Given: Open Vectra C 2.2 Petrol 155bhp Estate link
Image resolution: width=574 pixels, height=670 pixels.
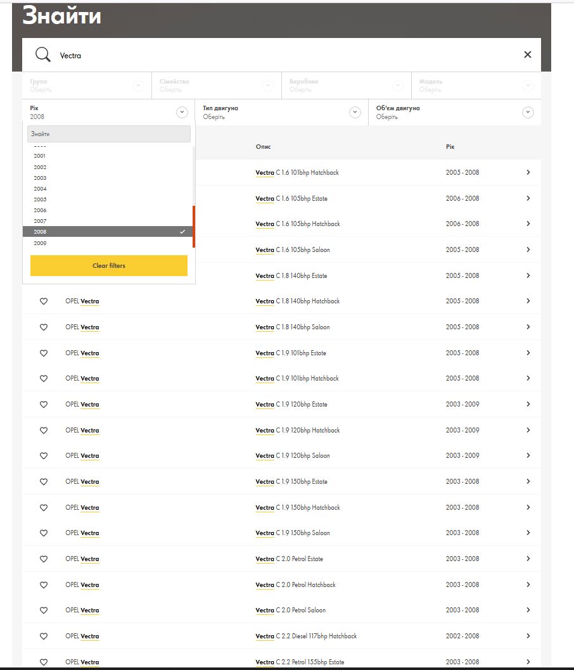Looking at the screenshot, I should point(300,662).
